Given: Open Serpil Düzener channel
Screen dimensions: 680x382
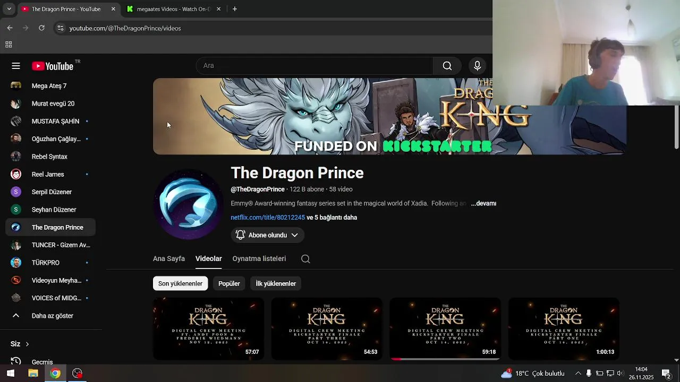Looking at the screenshot, I should [50, 192].
